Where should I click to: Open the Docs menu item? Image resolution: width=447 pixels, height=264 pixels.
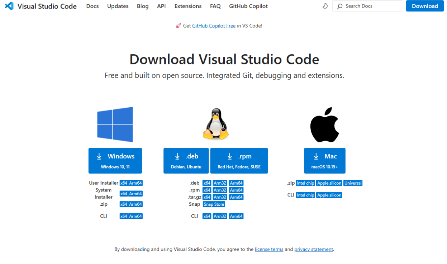(x=92, y=6)
